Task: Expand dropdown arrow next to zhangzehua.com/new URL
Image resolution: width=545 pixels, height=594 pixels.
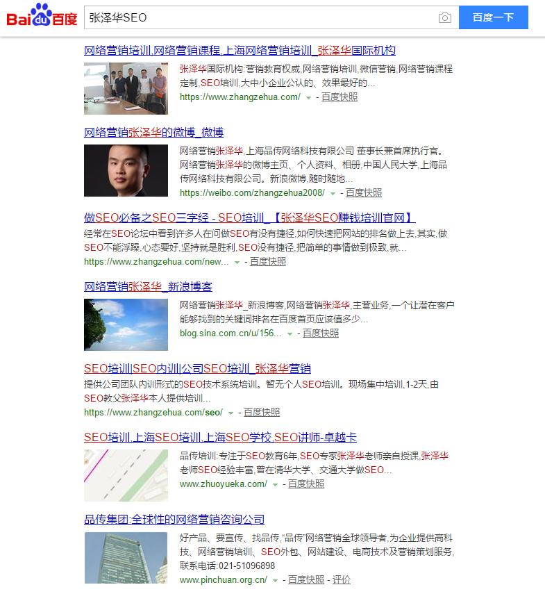Action: (x=237, y=263)
